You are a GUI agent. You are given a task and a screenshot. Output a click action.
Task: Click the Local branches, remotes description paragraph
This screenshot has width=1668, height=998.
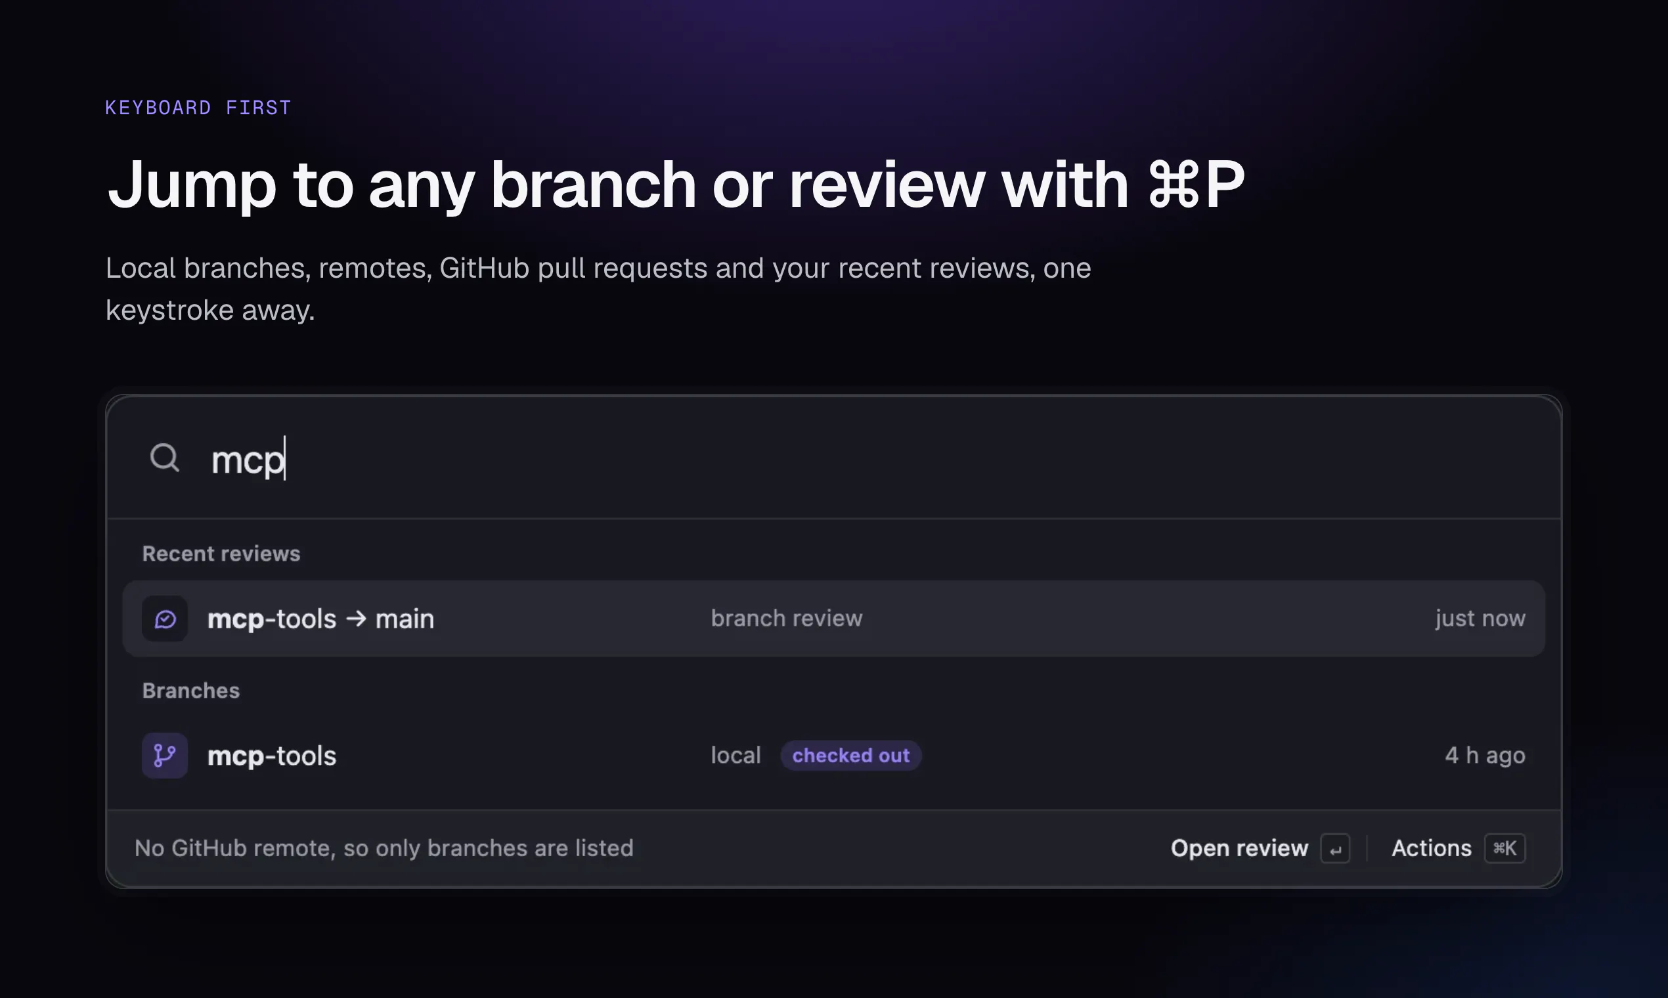(x=599, y=289)
